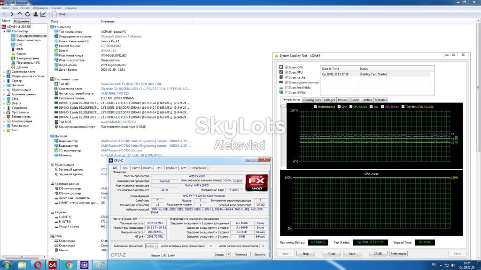Click the user icon in AIDA64 toolbar
The width and height of the screenshot is (481, 270).
(35, 14)
